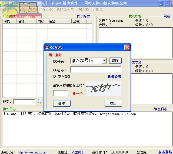The image size is (173, 154).
Task: Click the 运行时间 0天 00:00:00 value
Action: tap(119, 152)
